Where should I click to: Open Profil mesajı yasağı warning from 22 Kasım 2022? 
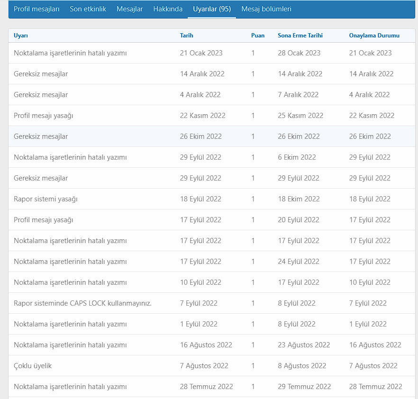point(43,116)
